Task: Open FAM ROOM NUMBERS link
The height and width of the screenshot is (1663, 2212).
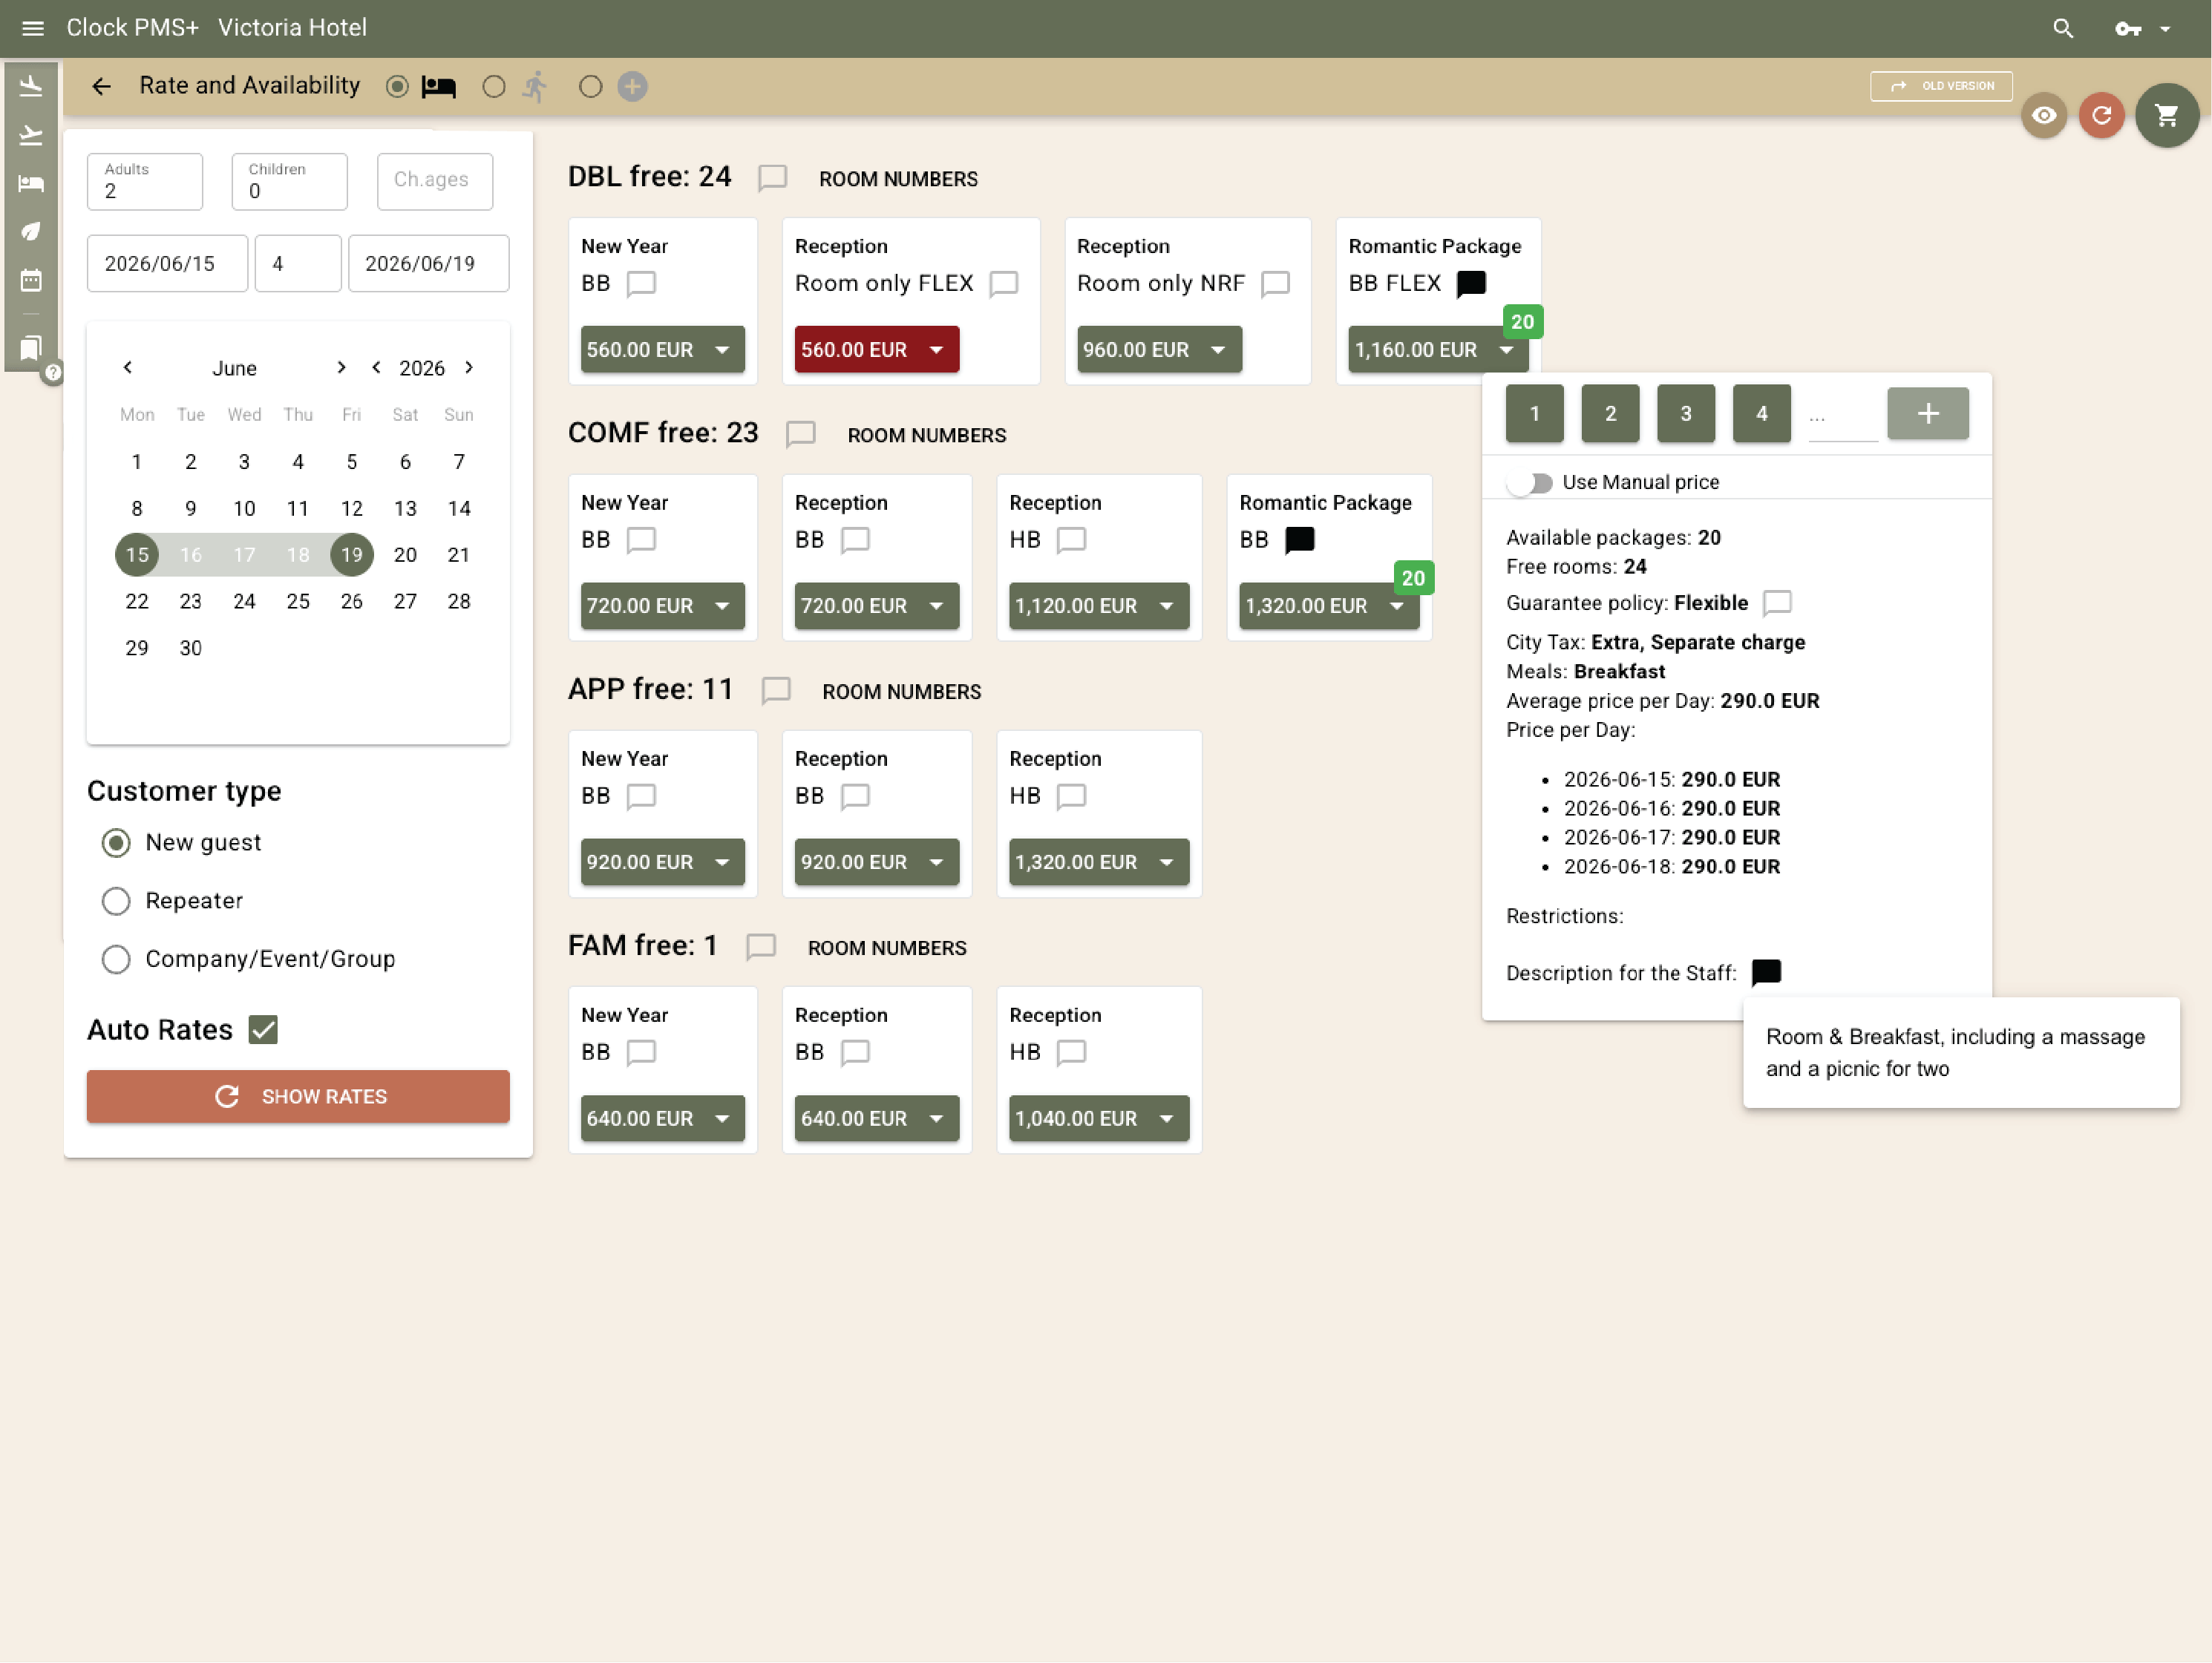Action: 886,947
